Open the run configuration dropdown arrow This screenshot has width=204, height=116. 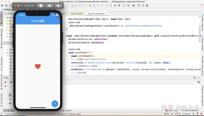pyautogui.click(x=67, y=5)
